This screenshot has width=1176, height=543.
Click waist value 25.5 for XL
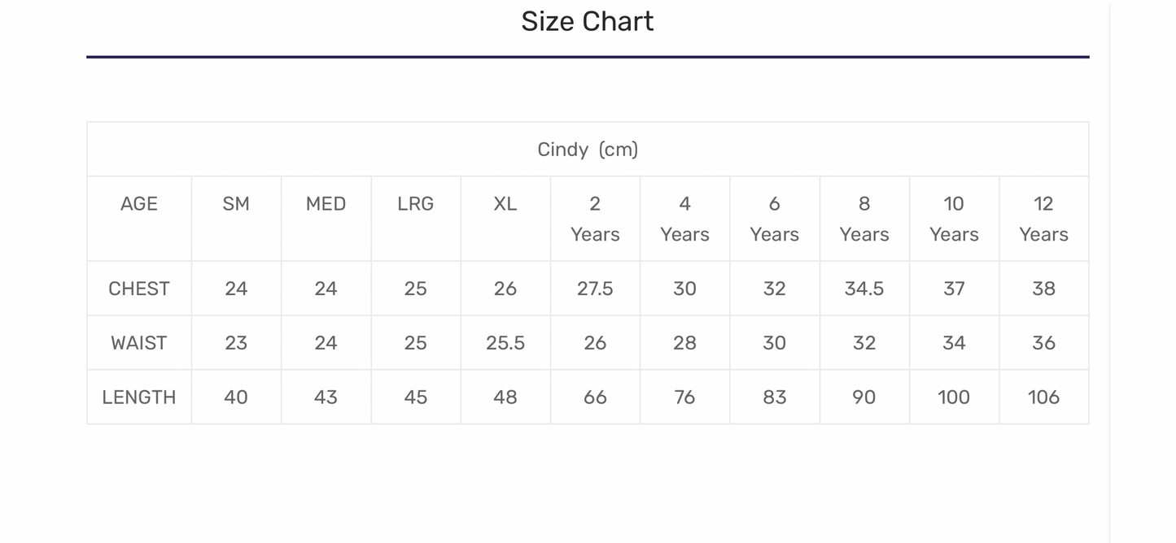(x=505, y=343)
